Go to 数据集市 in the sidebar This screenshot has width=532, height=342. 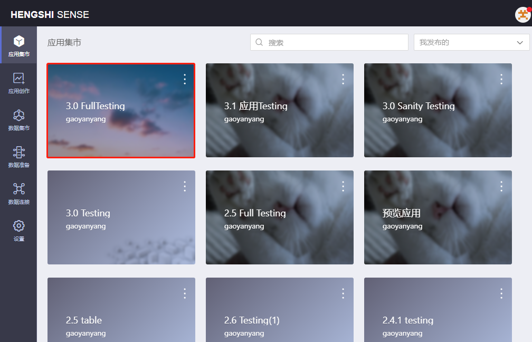[x=18, y=120]
